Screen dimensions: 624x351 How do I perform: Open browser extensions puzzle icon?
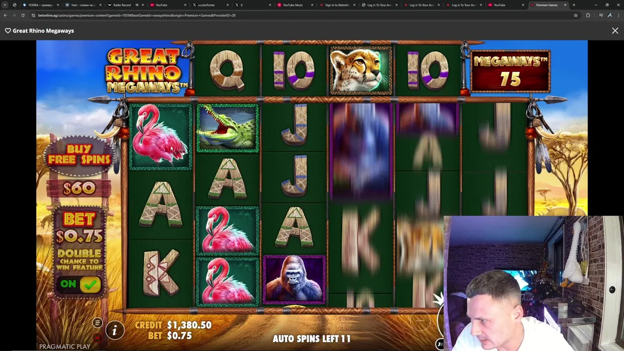click(x=588, y=15)
